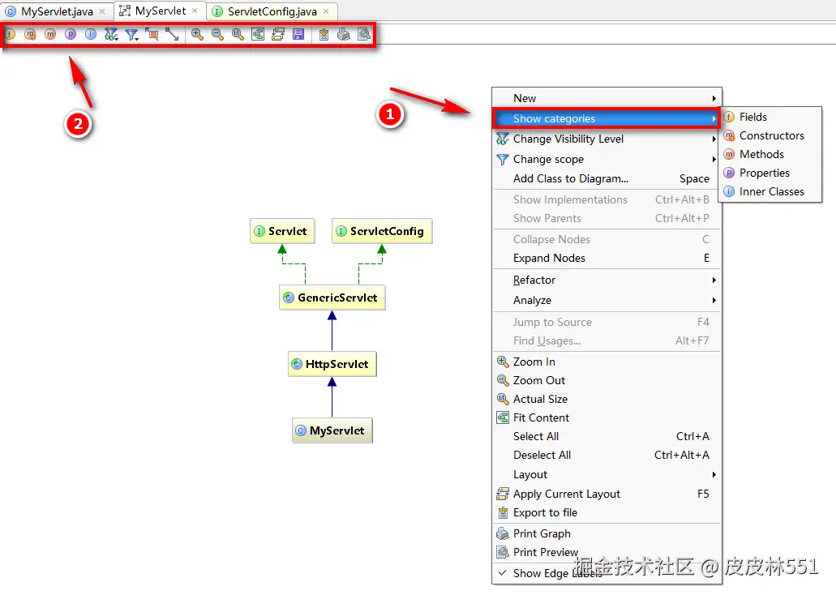Choose Deselect All in the context menu
Viewport: 836px width, 595px height.
coord(607,455)
